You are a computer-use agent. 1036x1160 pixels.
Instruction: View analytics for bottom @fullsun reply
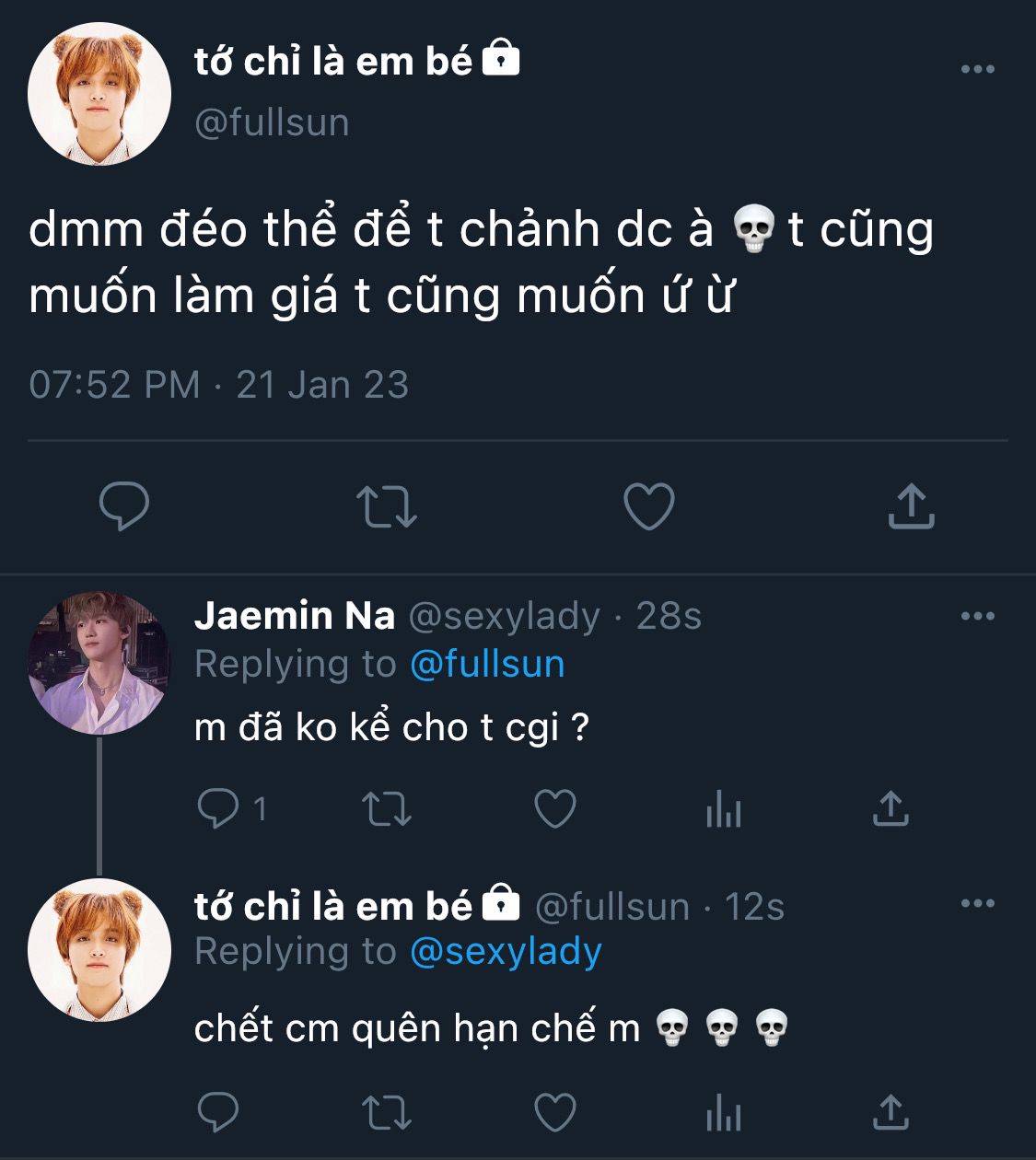coord(723,1113)
